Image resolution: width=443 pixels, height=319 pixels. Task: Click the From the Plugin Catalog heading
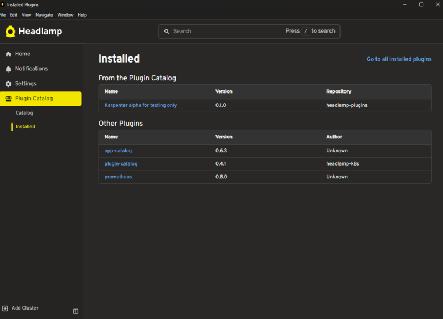(x=137, y=78)
